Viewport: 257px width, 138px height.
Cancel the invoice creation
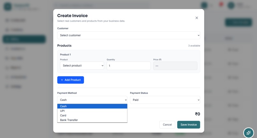click(167, 125)
